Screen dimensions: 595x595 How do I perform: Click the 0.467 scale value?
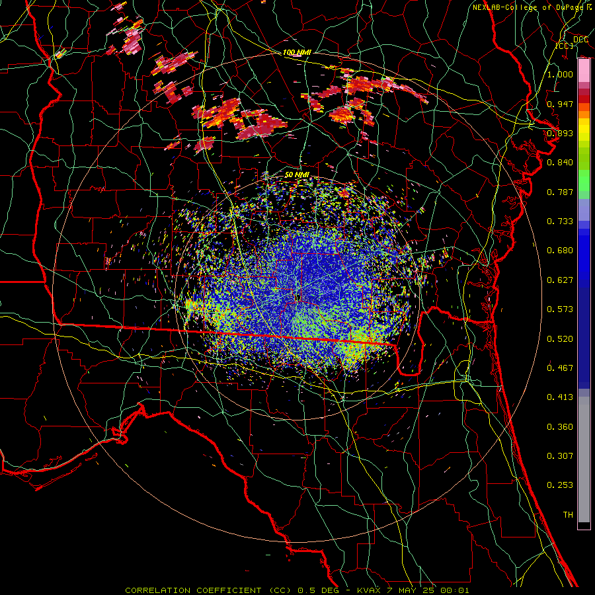[x=560, y=368]
